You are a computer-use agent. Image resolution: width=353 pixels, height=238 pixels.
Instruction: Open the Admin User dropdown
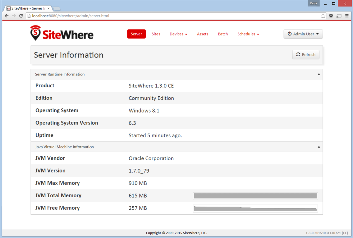pyautogui.click(x=303, y=34)
